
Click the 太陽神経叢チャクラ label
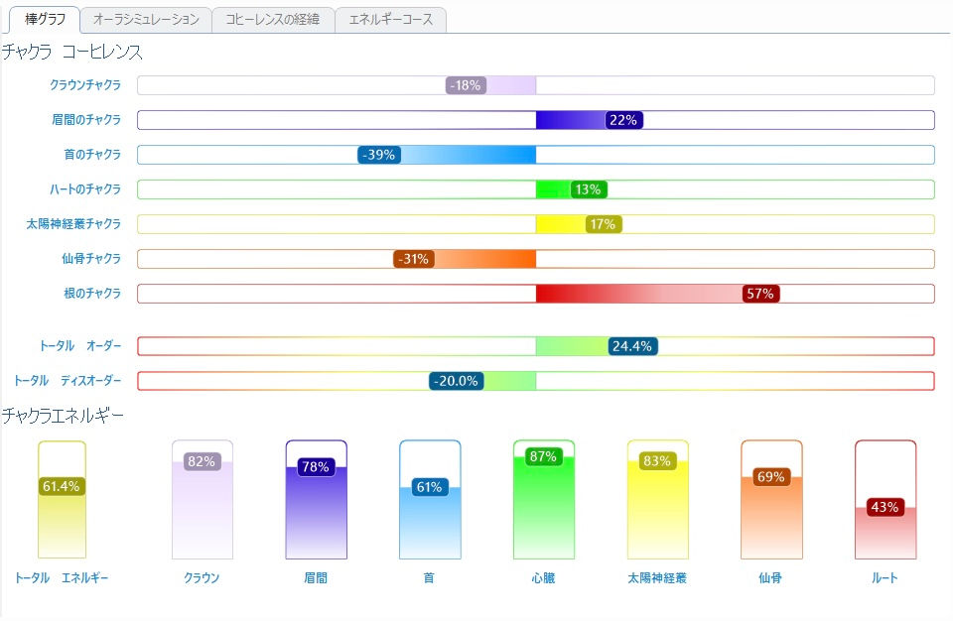tap(73, 223)
